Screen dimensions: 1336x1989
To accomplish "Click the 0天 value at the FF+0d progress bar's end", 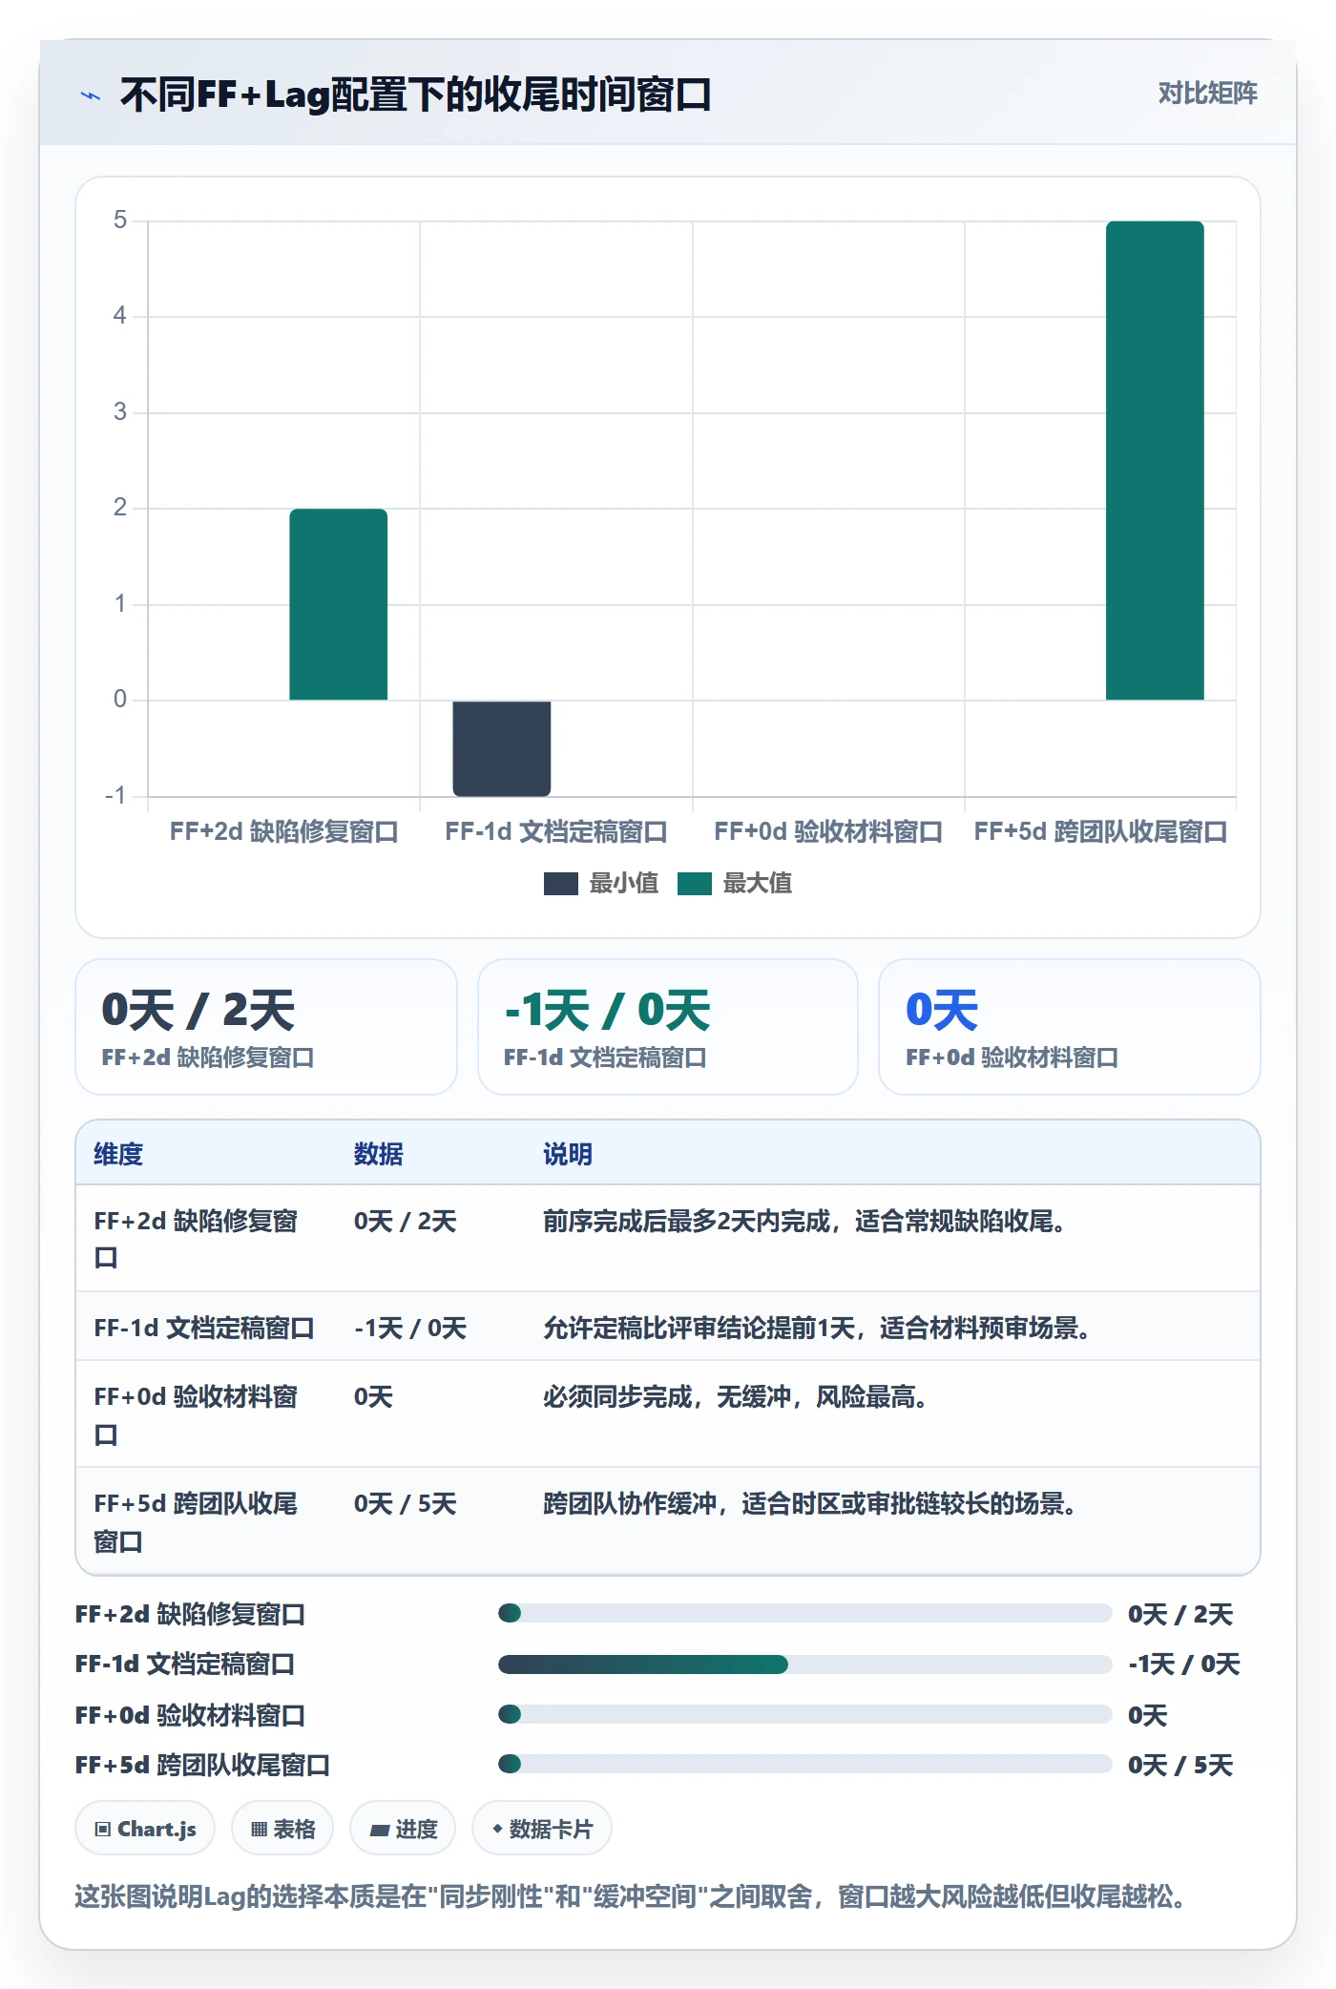I will 1148,1715.
